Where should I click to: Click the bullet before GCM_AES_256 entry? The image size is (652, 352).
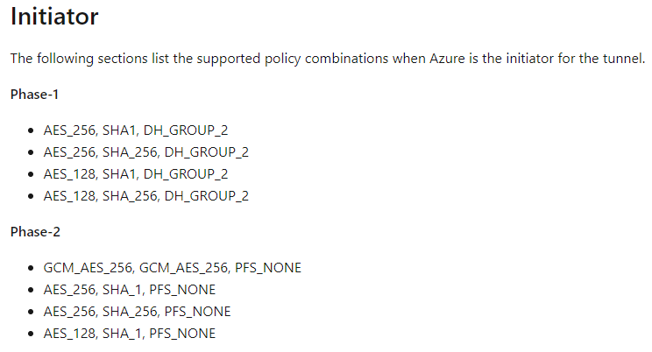pos(31,268)
